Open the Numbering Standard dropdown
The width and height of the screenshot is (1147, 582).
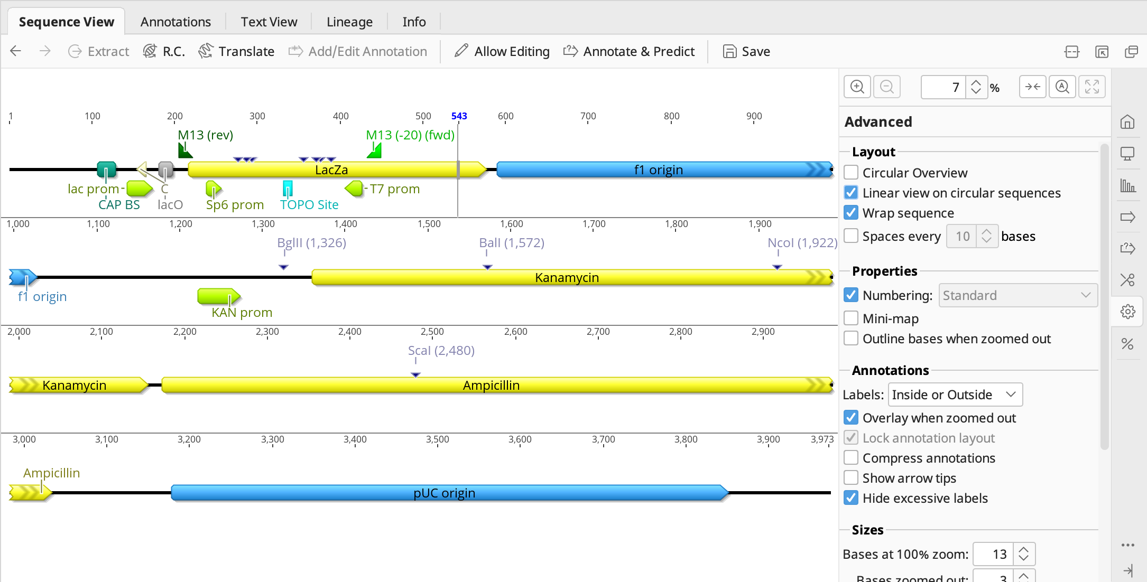click(1017, 295)
